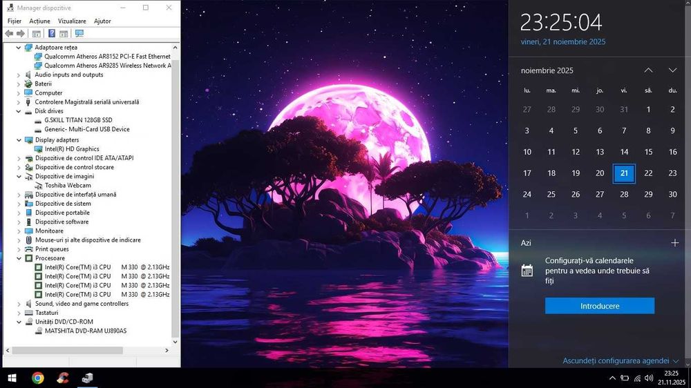
Task: Select Print queues entry
Action: click(52, 249)
